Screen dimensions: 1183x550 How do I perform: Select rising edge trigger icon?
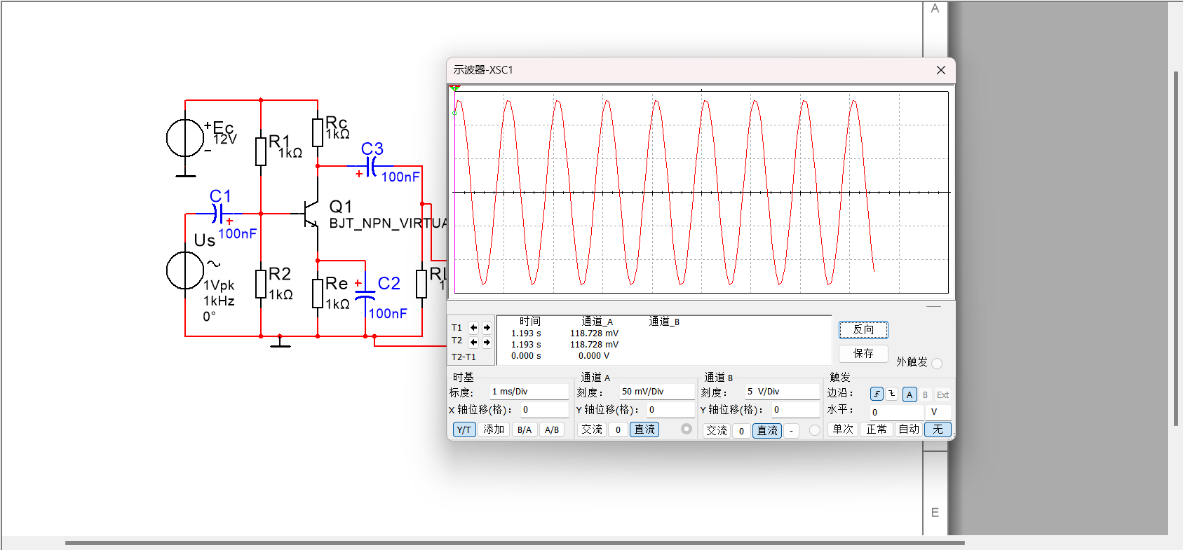(x=877, y=394)
